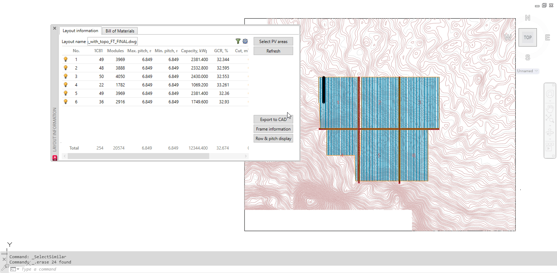557x273 pixels.
Task: Click the red AutoCAD icon on palette sidebar
Action: [x=55, y=158]
